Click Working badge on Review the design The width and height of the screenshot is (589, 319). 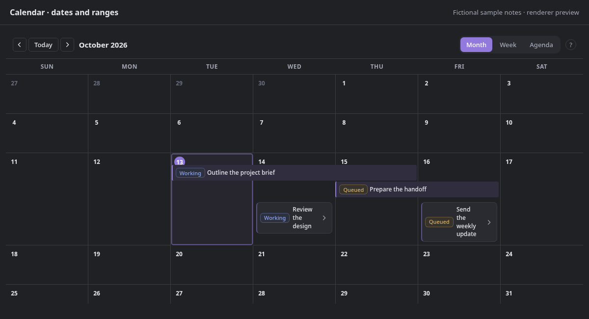tap(275, 218)
